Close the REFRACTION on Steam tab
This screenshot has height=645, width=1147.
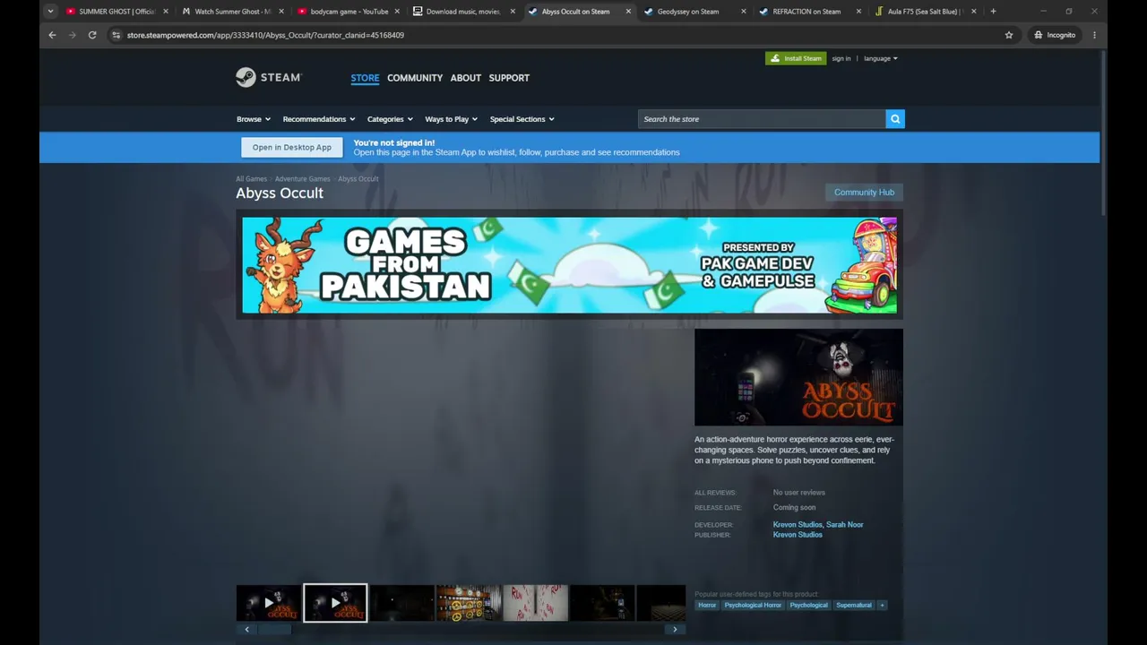(x=859, y=12)
